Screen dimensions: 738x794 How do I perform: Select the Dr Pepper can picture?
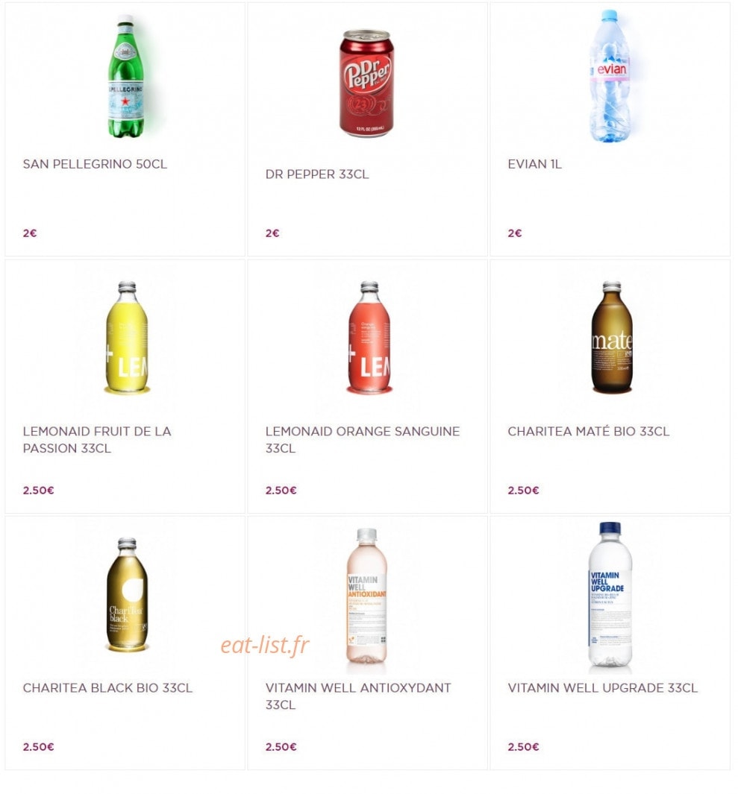pos(366,84)
